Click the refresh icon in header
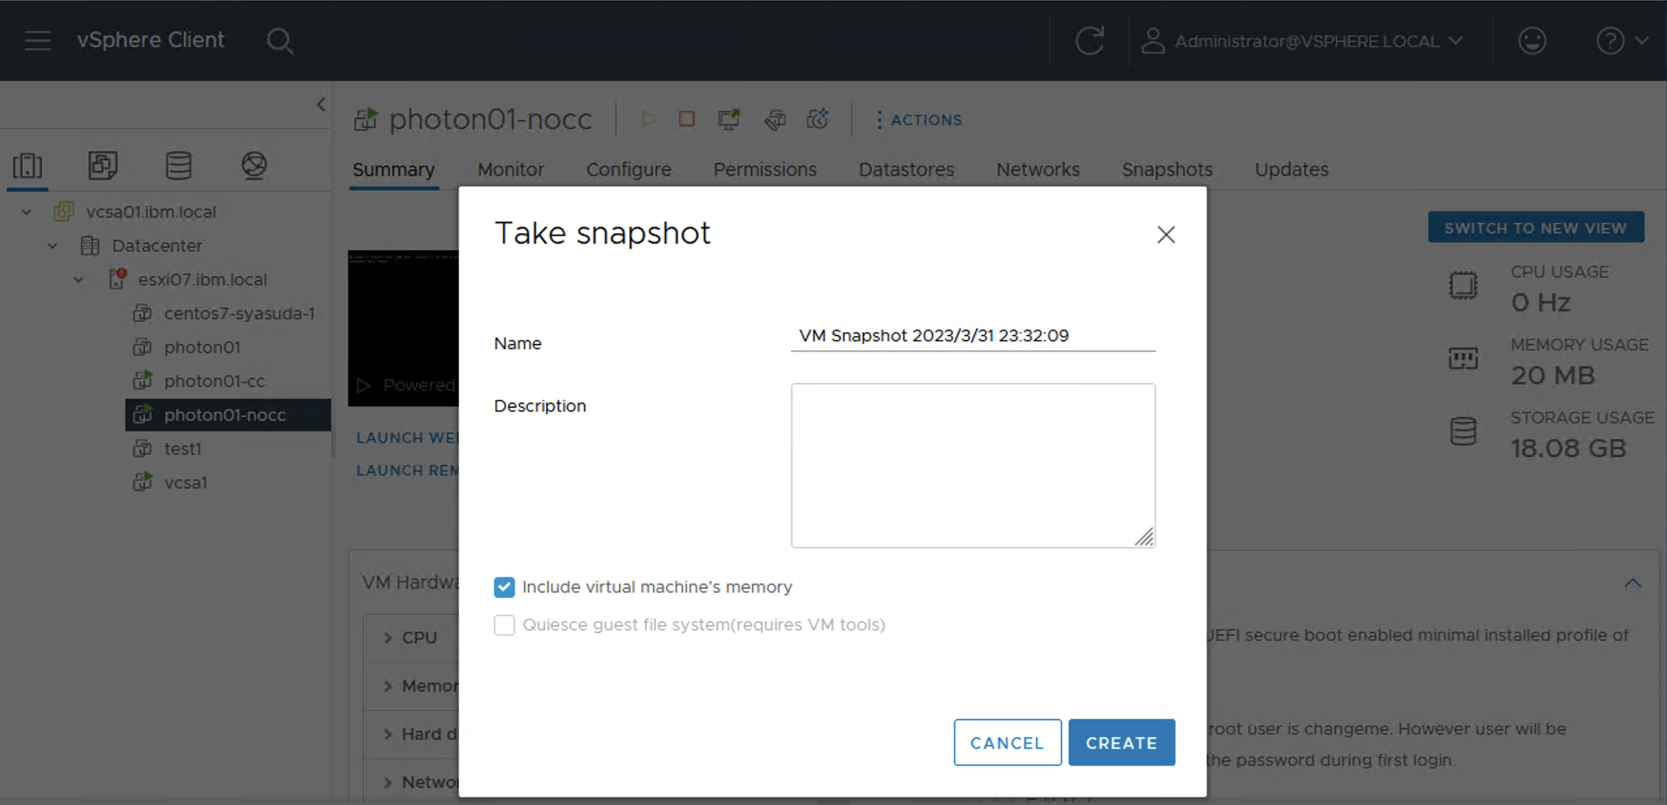Image resolution: width=1667 pixels, height=805 pixels. pos(1089,41)
